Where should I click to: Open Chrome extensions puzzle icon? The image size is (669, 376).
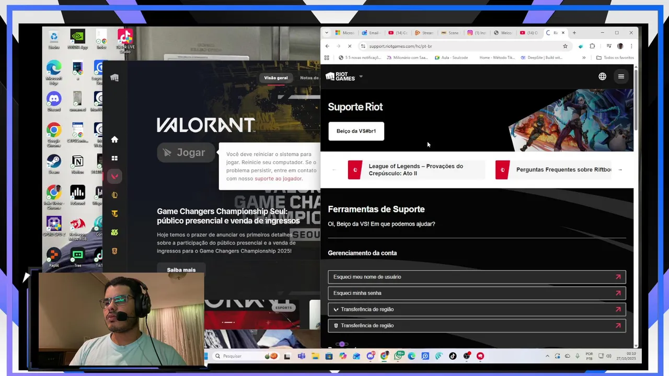point(592,46)
